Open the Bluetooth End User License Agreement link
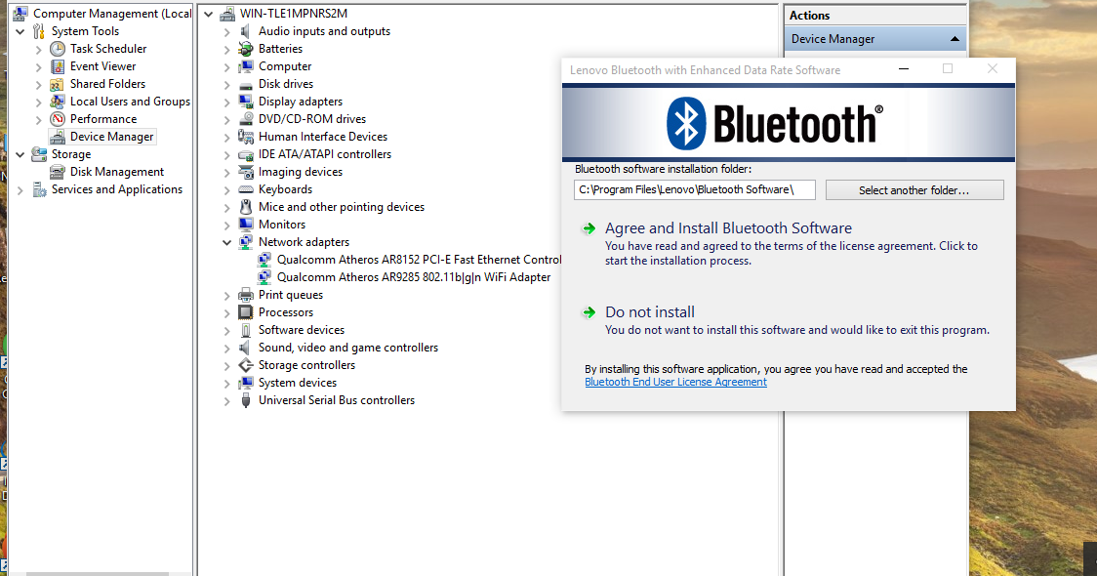The image size is (1097, 576). pyautogui.click(x=675, y=382)
